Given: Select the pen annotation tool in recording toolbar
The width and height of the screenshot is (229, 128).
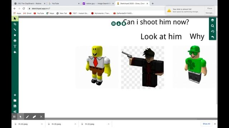Looking at the screenshot, I should coord(27,117).
